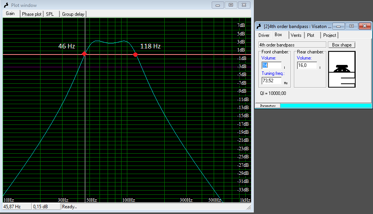This screenshot has height=214, width=373.
Task: Click the Ready.. status text
Action: coord(69,207)
